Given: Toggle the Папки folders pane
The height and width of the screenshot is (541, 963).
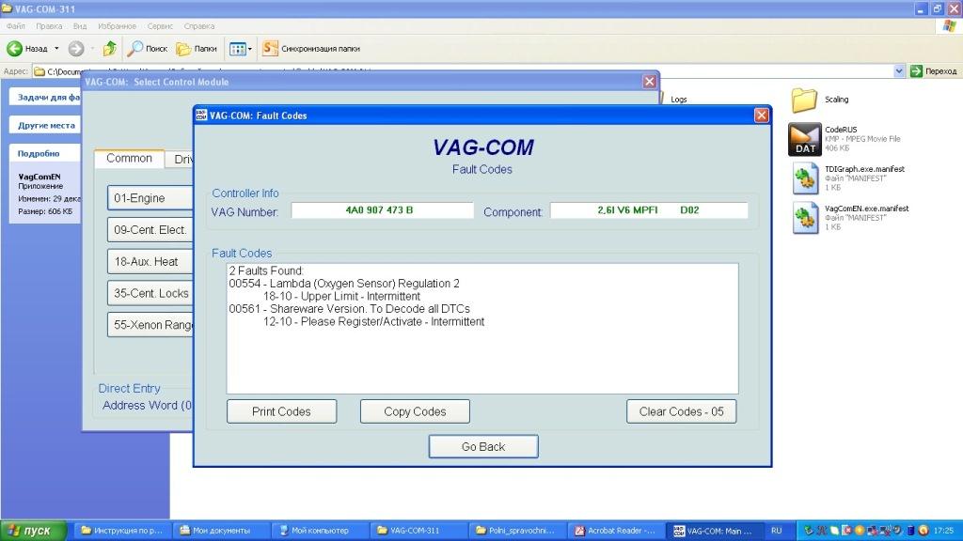Looking at the screenshot, I should (197, 49).
